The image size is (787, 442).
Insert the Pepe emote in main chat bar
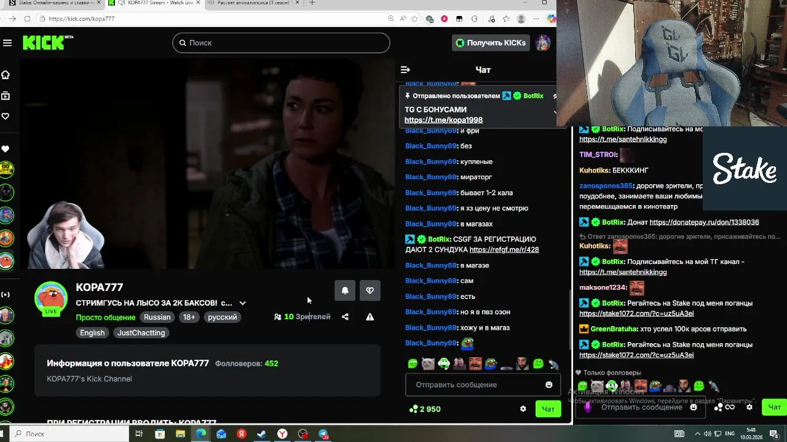491,364
